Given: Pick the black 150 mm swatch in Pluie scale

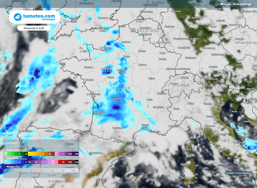Looking at the screenshot, I should pos(77,162).
